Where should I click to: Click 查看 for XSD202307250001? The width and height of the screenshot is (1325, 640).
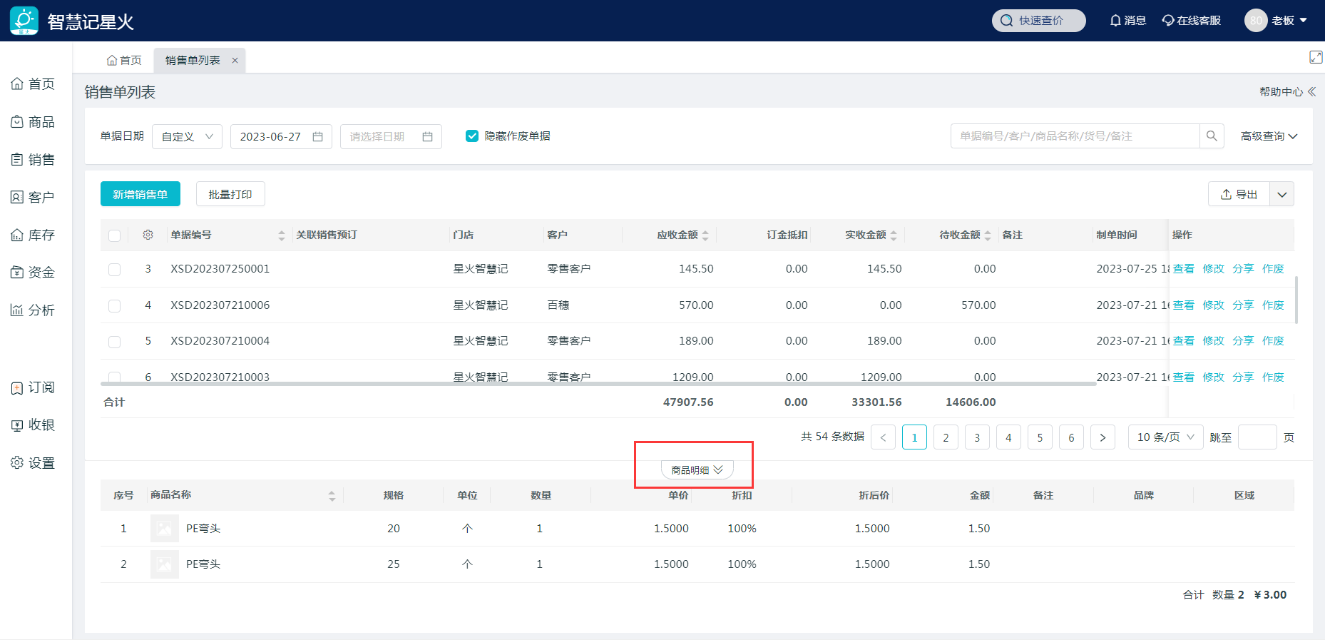(1184, 269)
